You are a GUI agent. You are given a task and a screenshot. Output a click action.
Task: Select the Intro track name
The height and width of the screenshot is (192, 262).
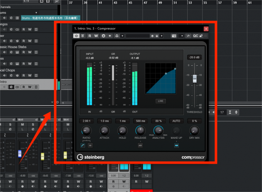[x=3, y=82]
